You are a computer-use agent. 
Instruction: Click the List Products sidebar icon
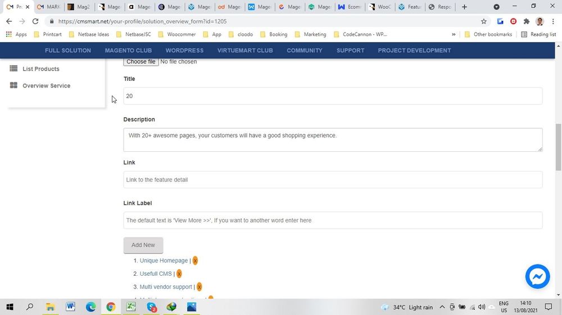(x=14, y=68)
